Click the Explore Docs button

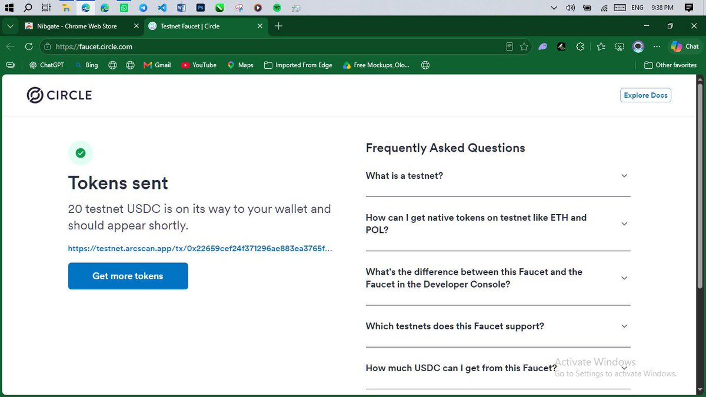[645, 95]
